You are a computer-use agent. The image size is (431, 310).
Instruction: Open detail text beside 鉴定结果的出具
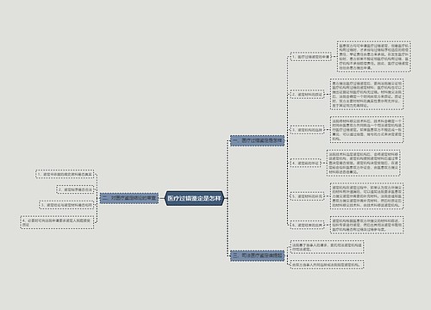tap(367, 226)
